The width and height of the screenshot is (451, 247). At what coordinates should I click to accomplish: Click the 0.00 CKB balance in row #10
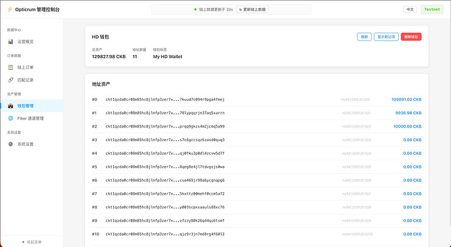point(412,234)
